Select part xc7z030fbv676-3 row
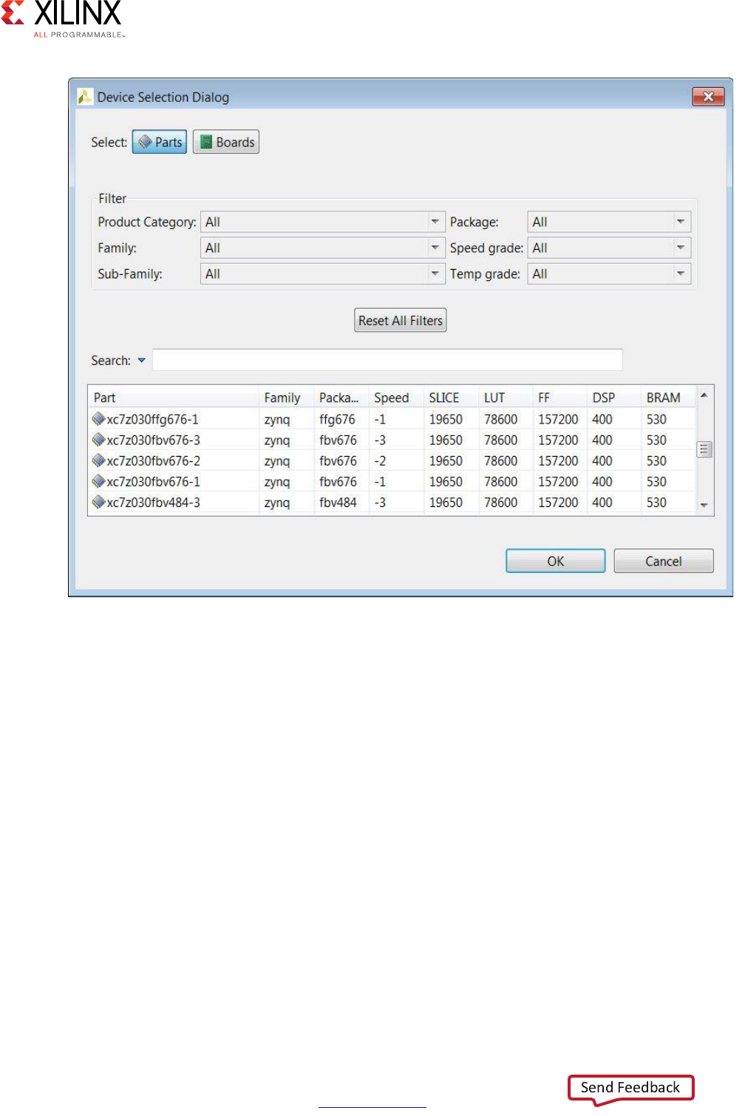The width and height of the screenshot is (745, 1116). [392, 440]
